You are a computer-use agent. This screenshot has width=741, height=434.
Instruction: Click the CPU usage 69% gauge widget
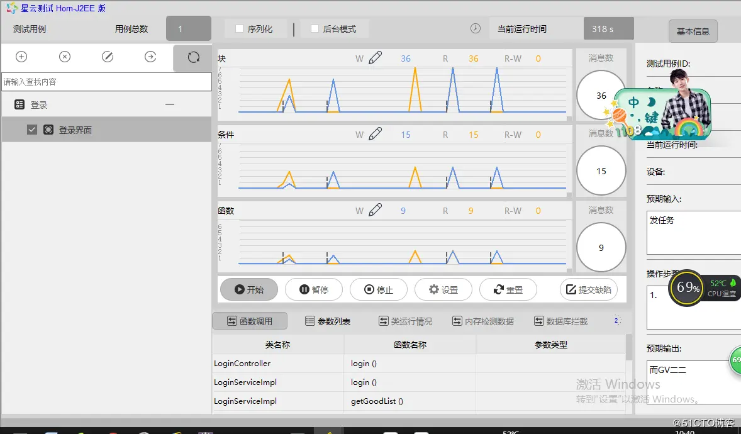(x=688, y=287)
